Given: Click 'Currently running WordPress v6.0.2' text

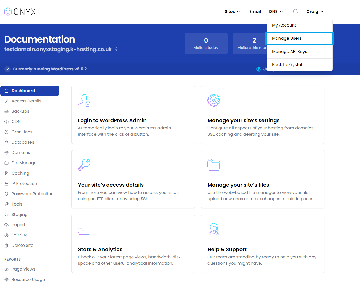Looking at the screenshot, I should pyautogui.click(x=50, y=69).
